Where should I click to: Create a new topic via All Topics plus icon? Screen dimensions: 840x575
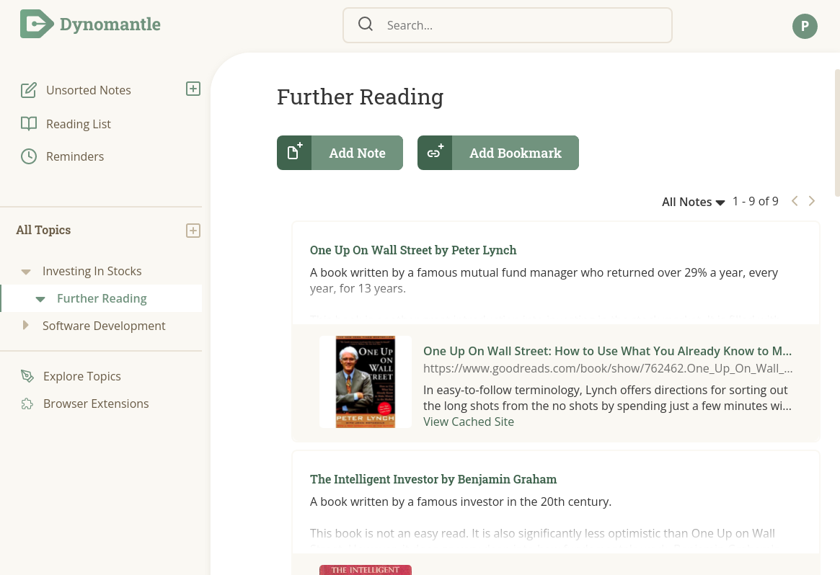tap(193, 230)
